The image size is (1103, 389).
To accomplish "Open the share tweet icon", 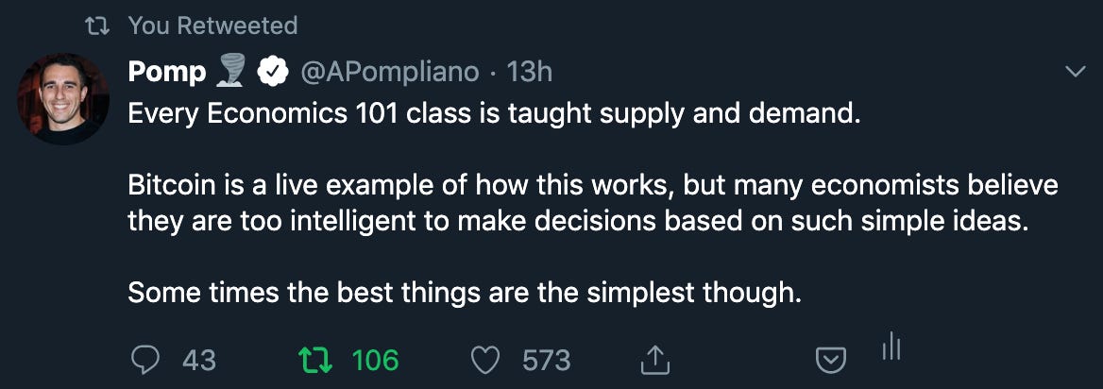I will point(654,359).
